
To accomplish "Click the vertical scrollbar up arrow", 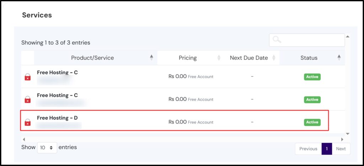I will pos(348,37).
